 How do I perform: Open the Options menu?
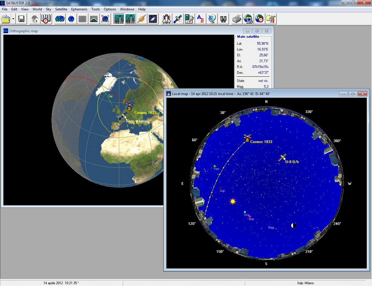(x=110, y=9)
